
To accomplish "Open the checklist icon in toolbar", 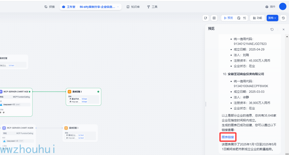I will [245, 18].
